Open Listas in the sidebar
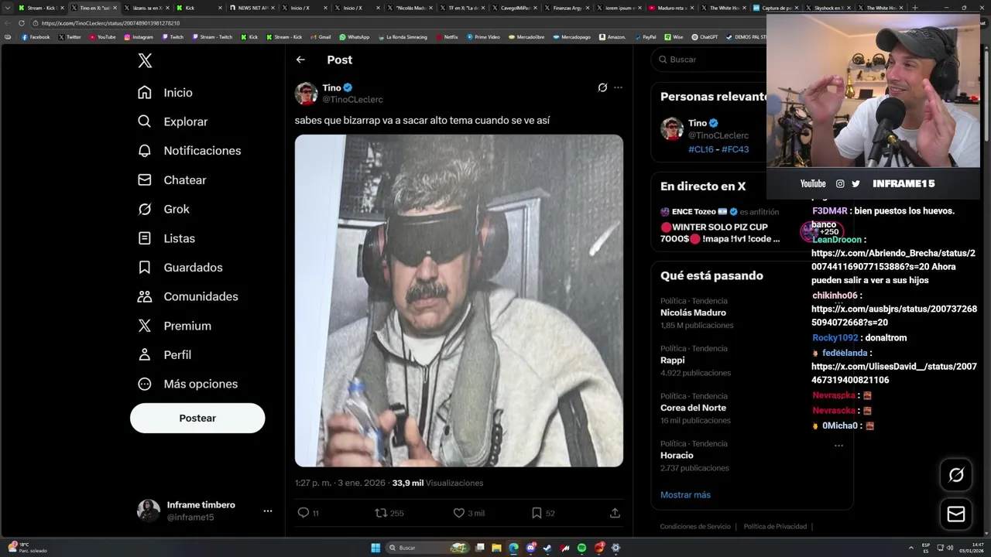 click(x=166, y=238)
